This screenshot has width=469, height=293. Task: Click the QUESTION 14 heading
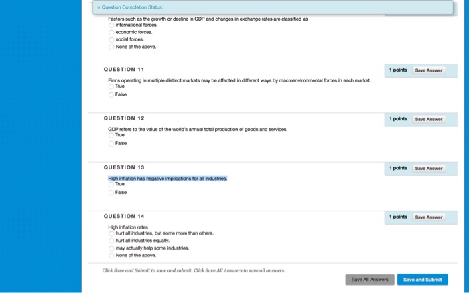coord(124,216)
